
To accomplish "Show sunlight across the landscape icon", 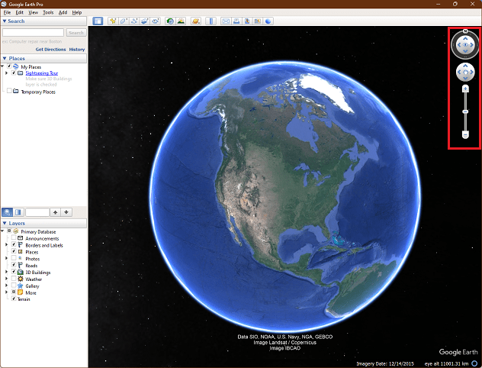I will tap(181, 21).
